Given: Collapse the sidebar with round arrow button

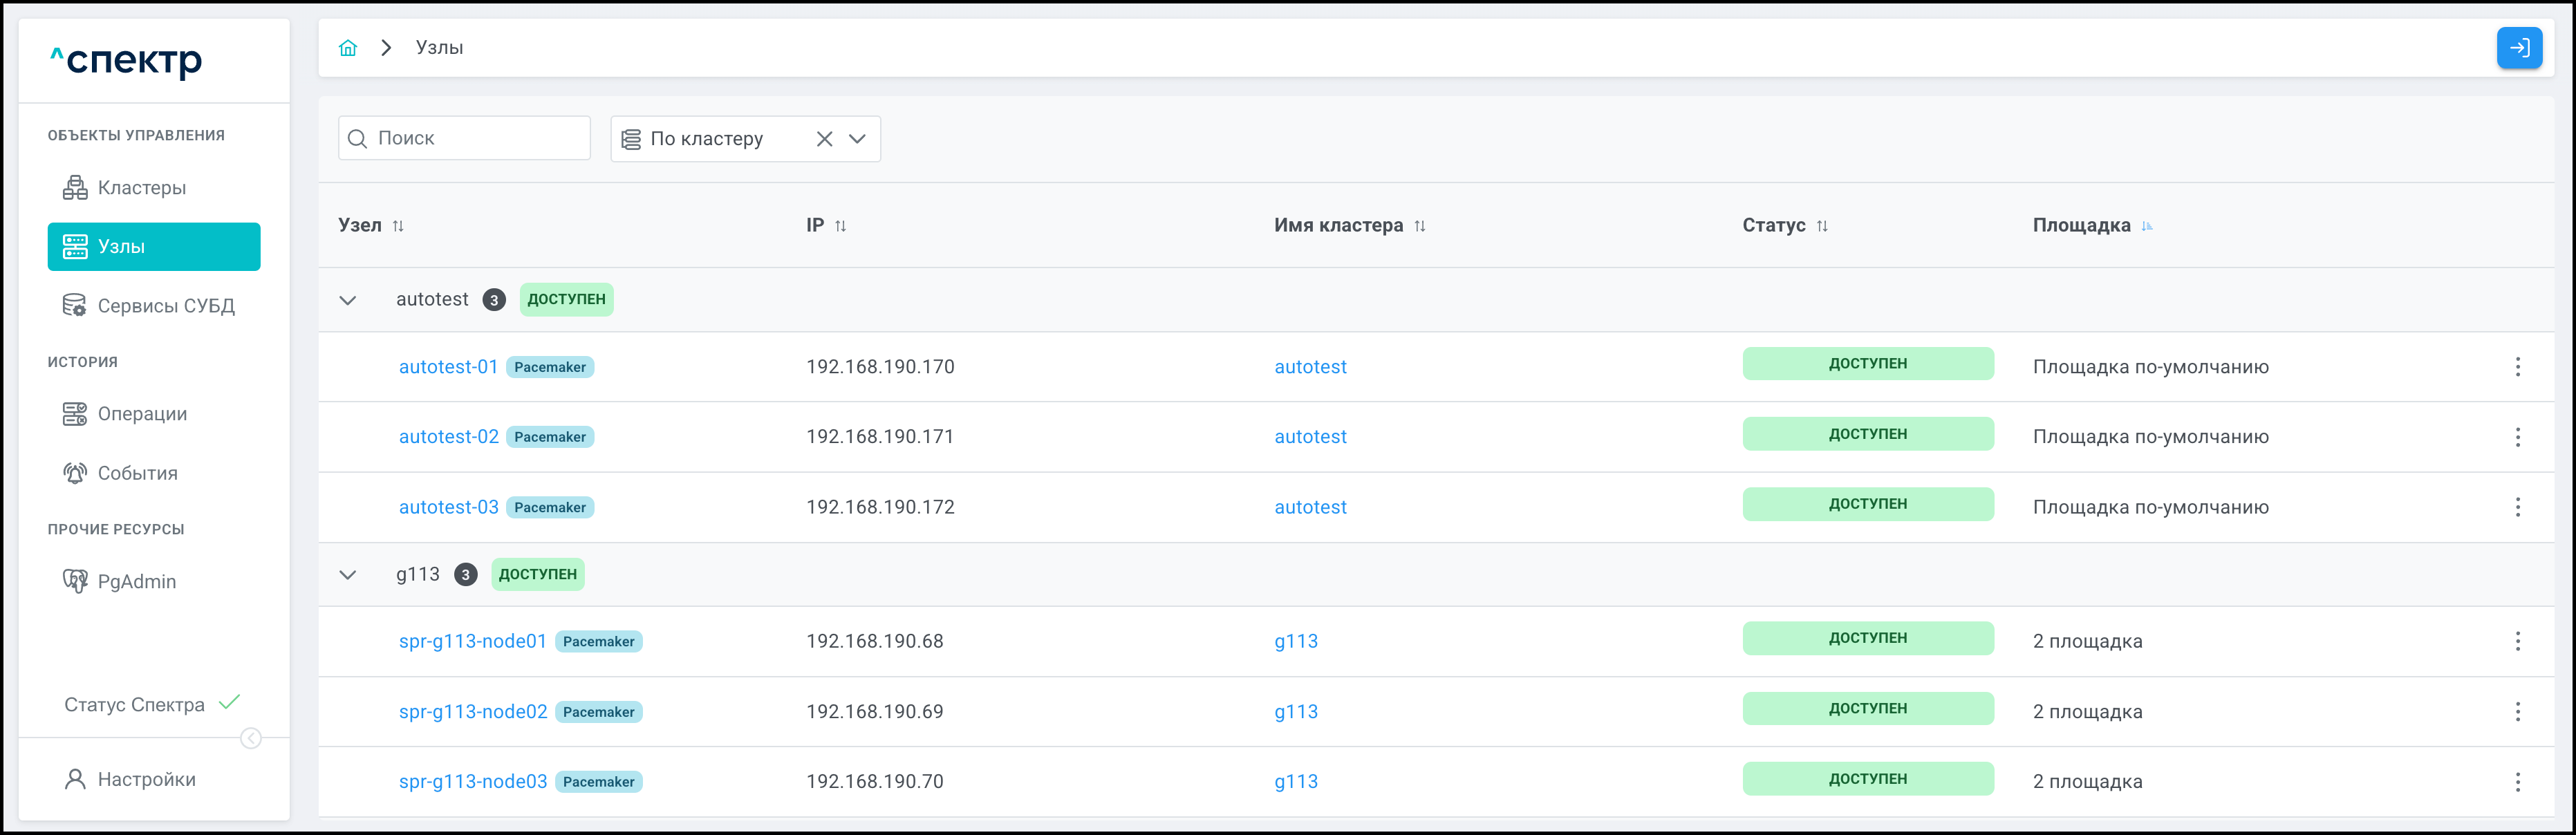Looking at the screenshot, I should pos(251,738).
